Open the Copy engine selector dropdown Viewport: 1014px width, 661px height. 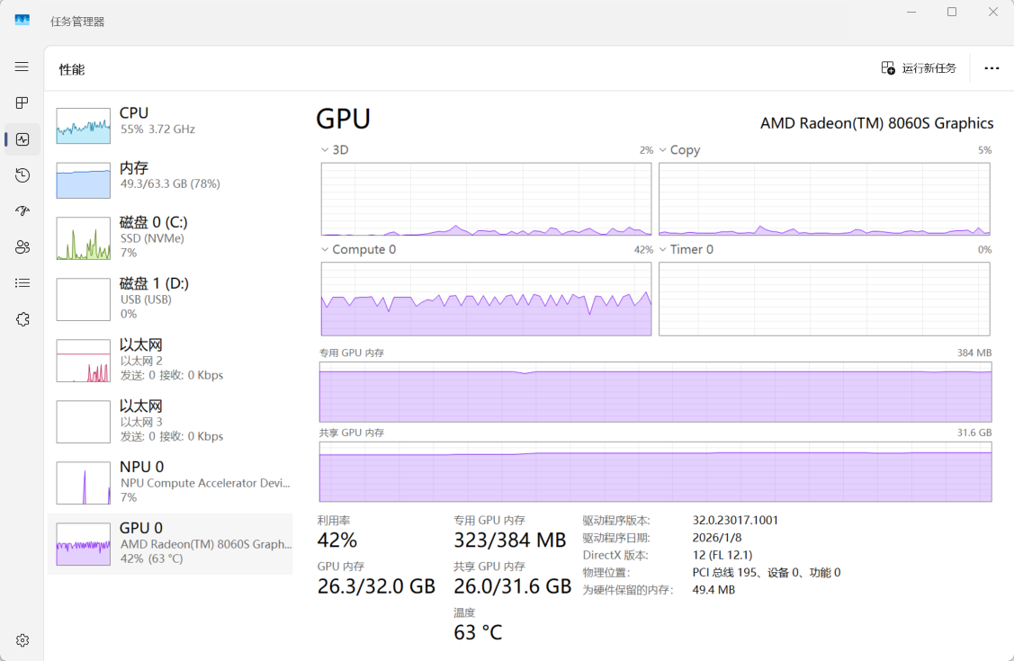(678, 150)
